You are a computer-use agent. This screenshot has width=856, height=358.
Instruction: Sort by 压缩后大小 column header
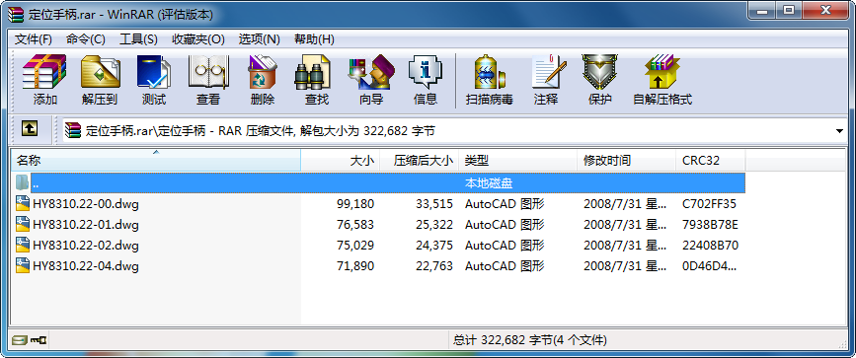coord(420,161)
